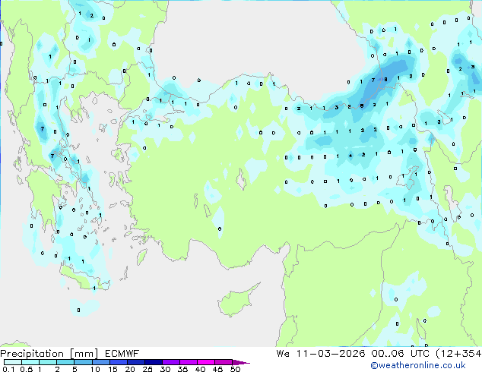Click the "4" precipitation value on the map
This screenshot has height=372, width=482.
(350, 156)
